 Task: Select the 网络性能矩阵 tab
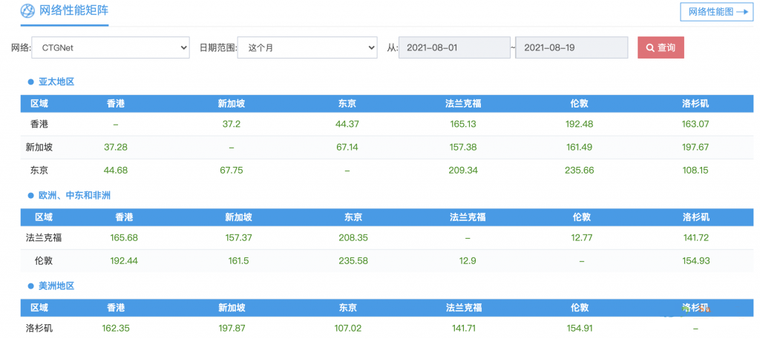tap(72, 11)
